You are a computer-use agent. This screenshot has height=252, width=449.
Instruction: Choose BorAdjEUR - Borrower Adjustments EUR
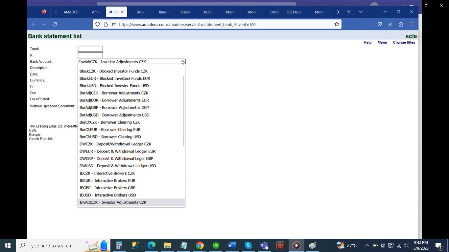tap(131, 100)
